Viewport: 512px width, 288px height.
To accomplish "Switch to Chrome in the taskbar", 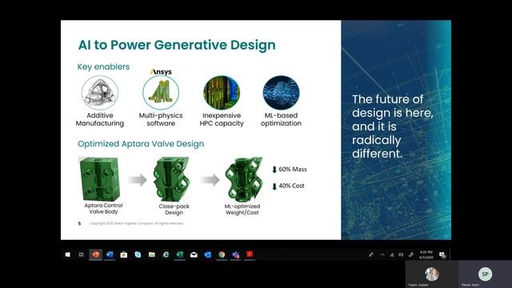I will coord(222,254).
